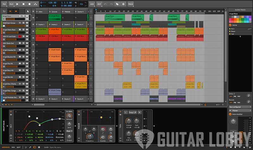Image resolution: width=253 pixels, height=150 pixels.
Task: Arm global recording with the record button
Action: tap(29, 4)
